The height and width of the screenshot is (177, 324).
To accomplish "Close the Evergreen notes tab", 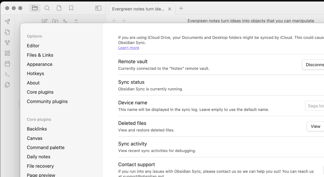I will [170, 9].
